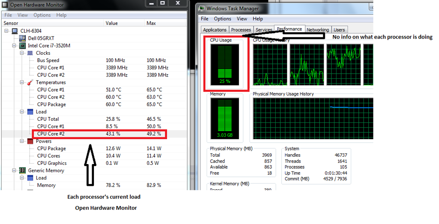This screenshot has height=224, width=439.
Task: Open Options menu in Task Manager
Action: click(223, 19)
